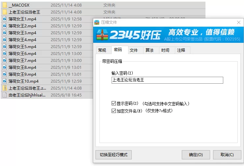The image size is (244, 166).
Task: Select the 上老王论坛当老王 zip archive icon
Action: [5, 88]
